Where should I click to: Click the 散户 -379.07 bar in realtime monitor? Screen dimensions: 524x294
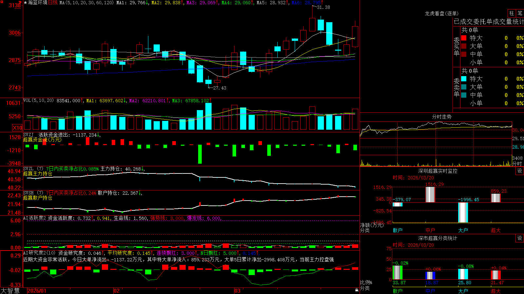pos(398,204)
